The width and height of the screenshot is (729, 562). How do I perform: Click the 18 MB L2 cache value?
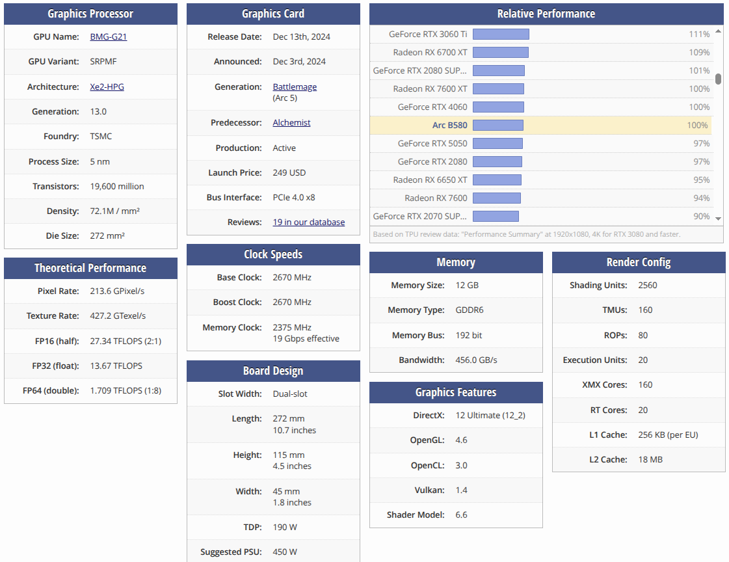pos(650,459)
